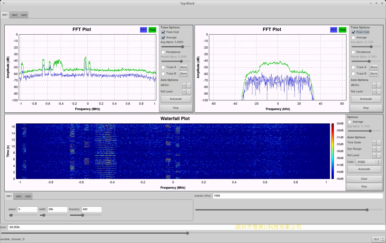Increase waterfall Time Scale
The width and height of the screenshot is (386, 243).
[374, 143]
